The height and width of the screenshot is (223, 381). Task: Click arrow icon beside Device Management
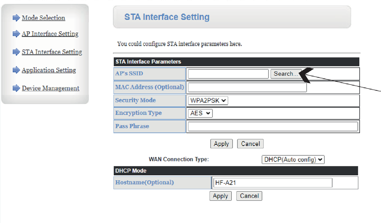pyautogui.click(x=16, y=89)
